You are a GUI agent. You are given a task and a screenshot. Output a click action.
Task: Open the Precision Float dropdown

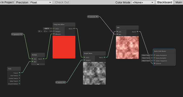tap(41, 2)
